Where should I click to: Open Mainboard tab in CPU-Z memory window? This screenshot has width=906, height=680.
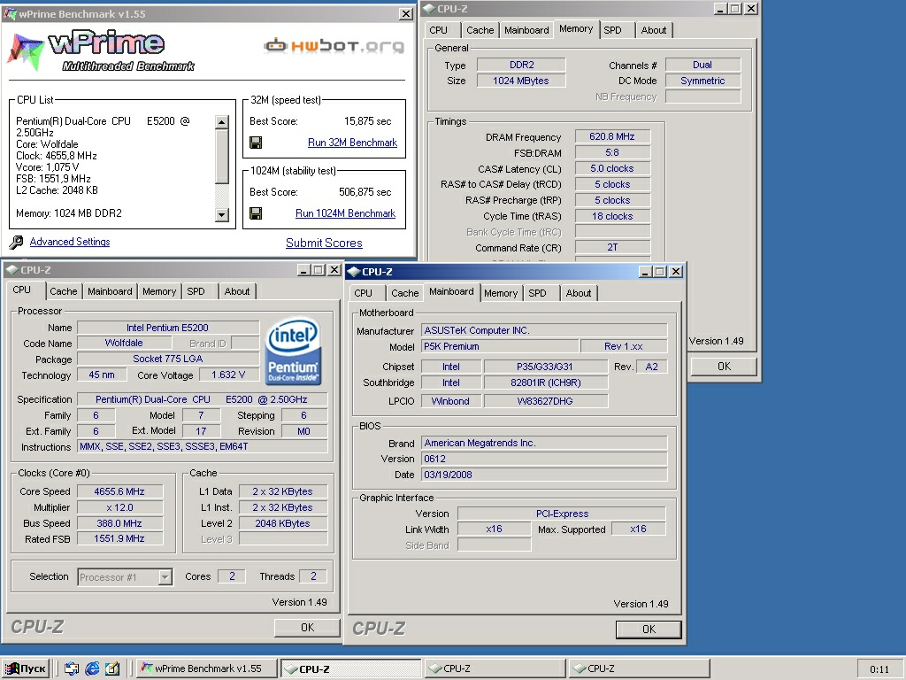[x=526, y=30]
